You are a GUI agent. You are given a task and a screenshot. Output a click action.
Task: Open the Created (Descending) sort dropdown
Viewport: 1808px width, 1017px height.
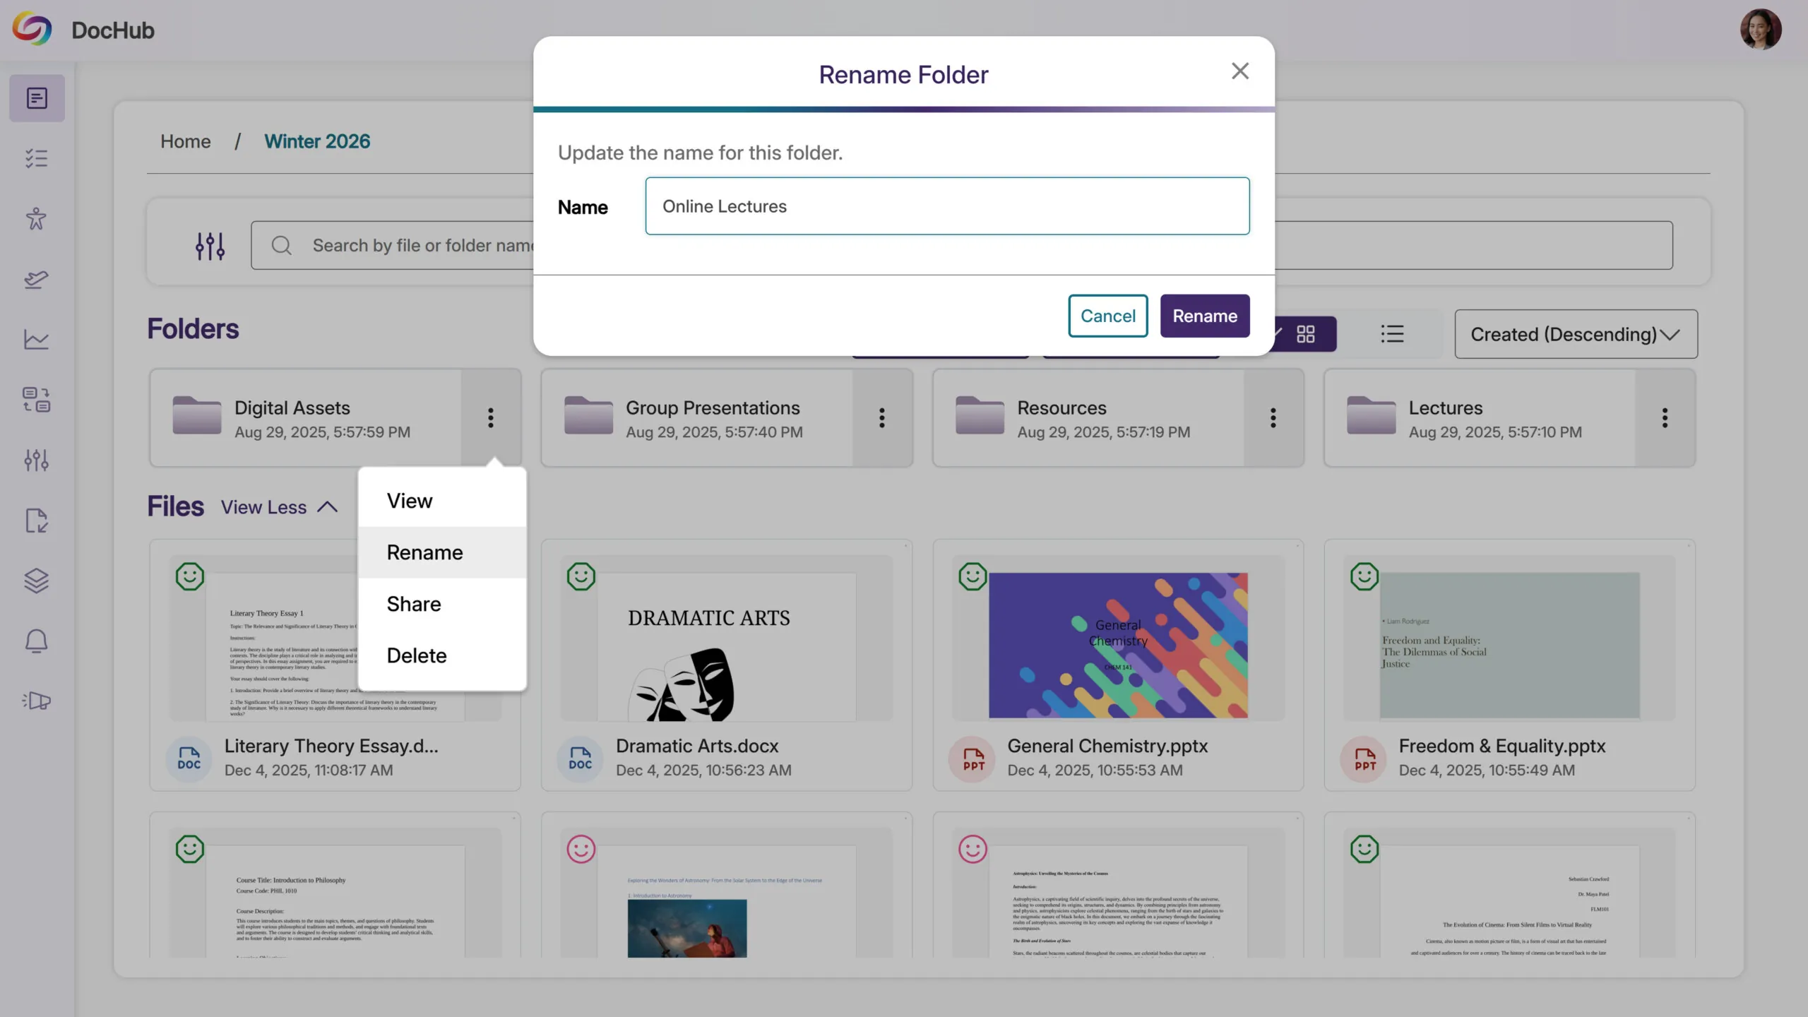(1575, 334)
